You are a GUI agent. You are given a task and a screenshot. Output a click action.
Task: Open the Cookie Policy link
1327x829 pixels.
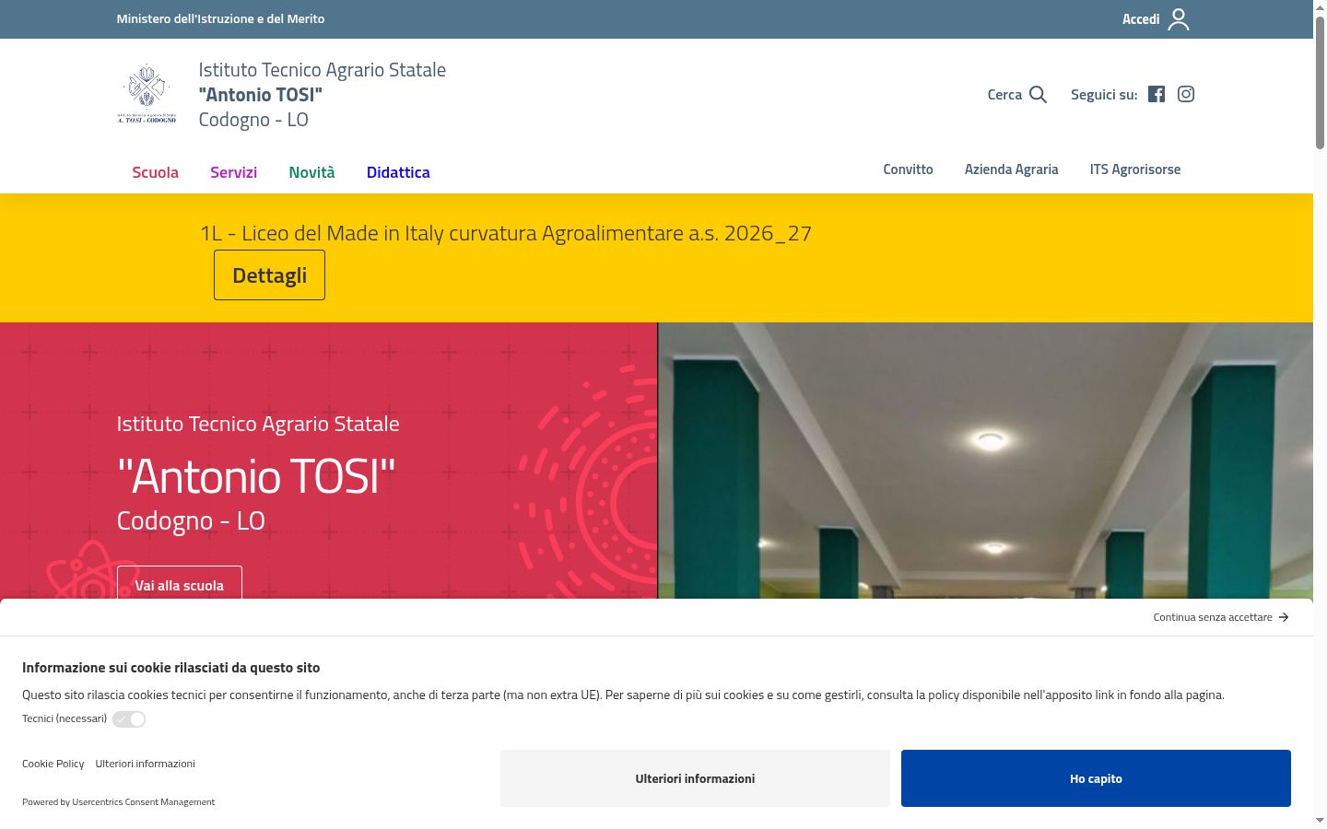(53, 764)
